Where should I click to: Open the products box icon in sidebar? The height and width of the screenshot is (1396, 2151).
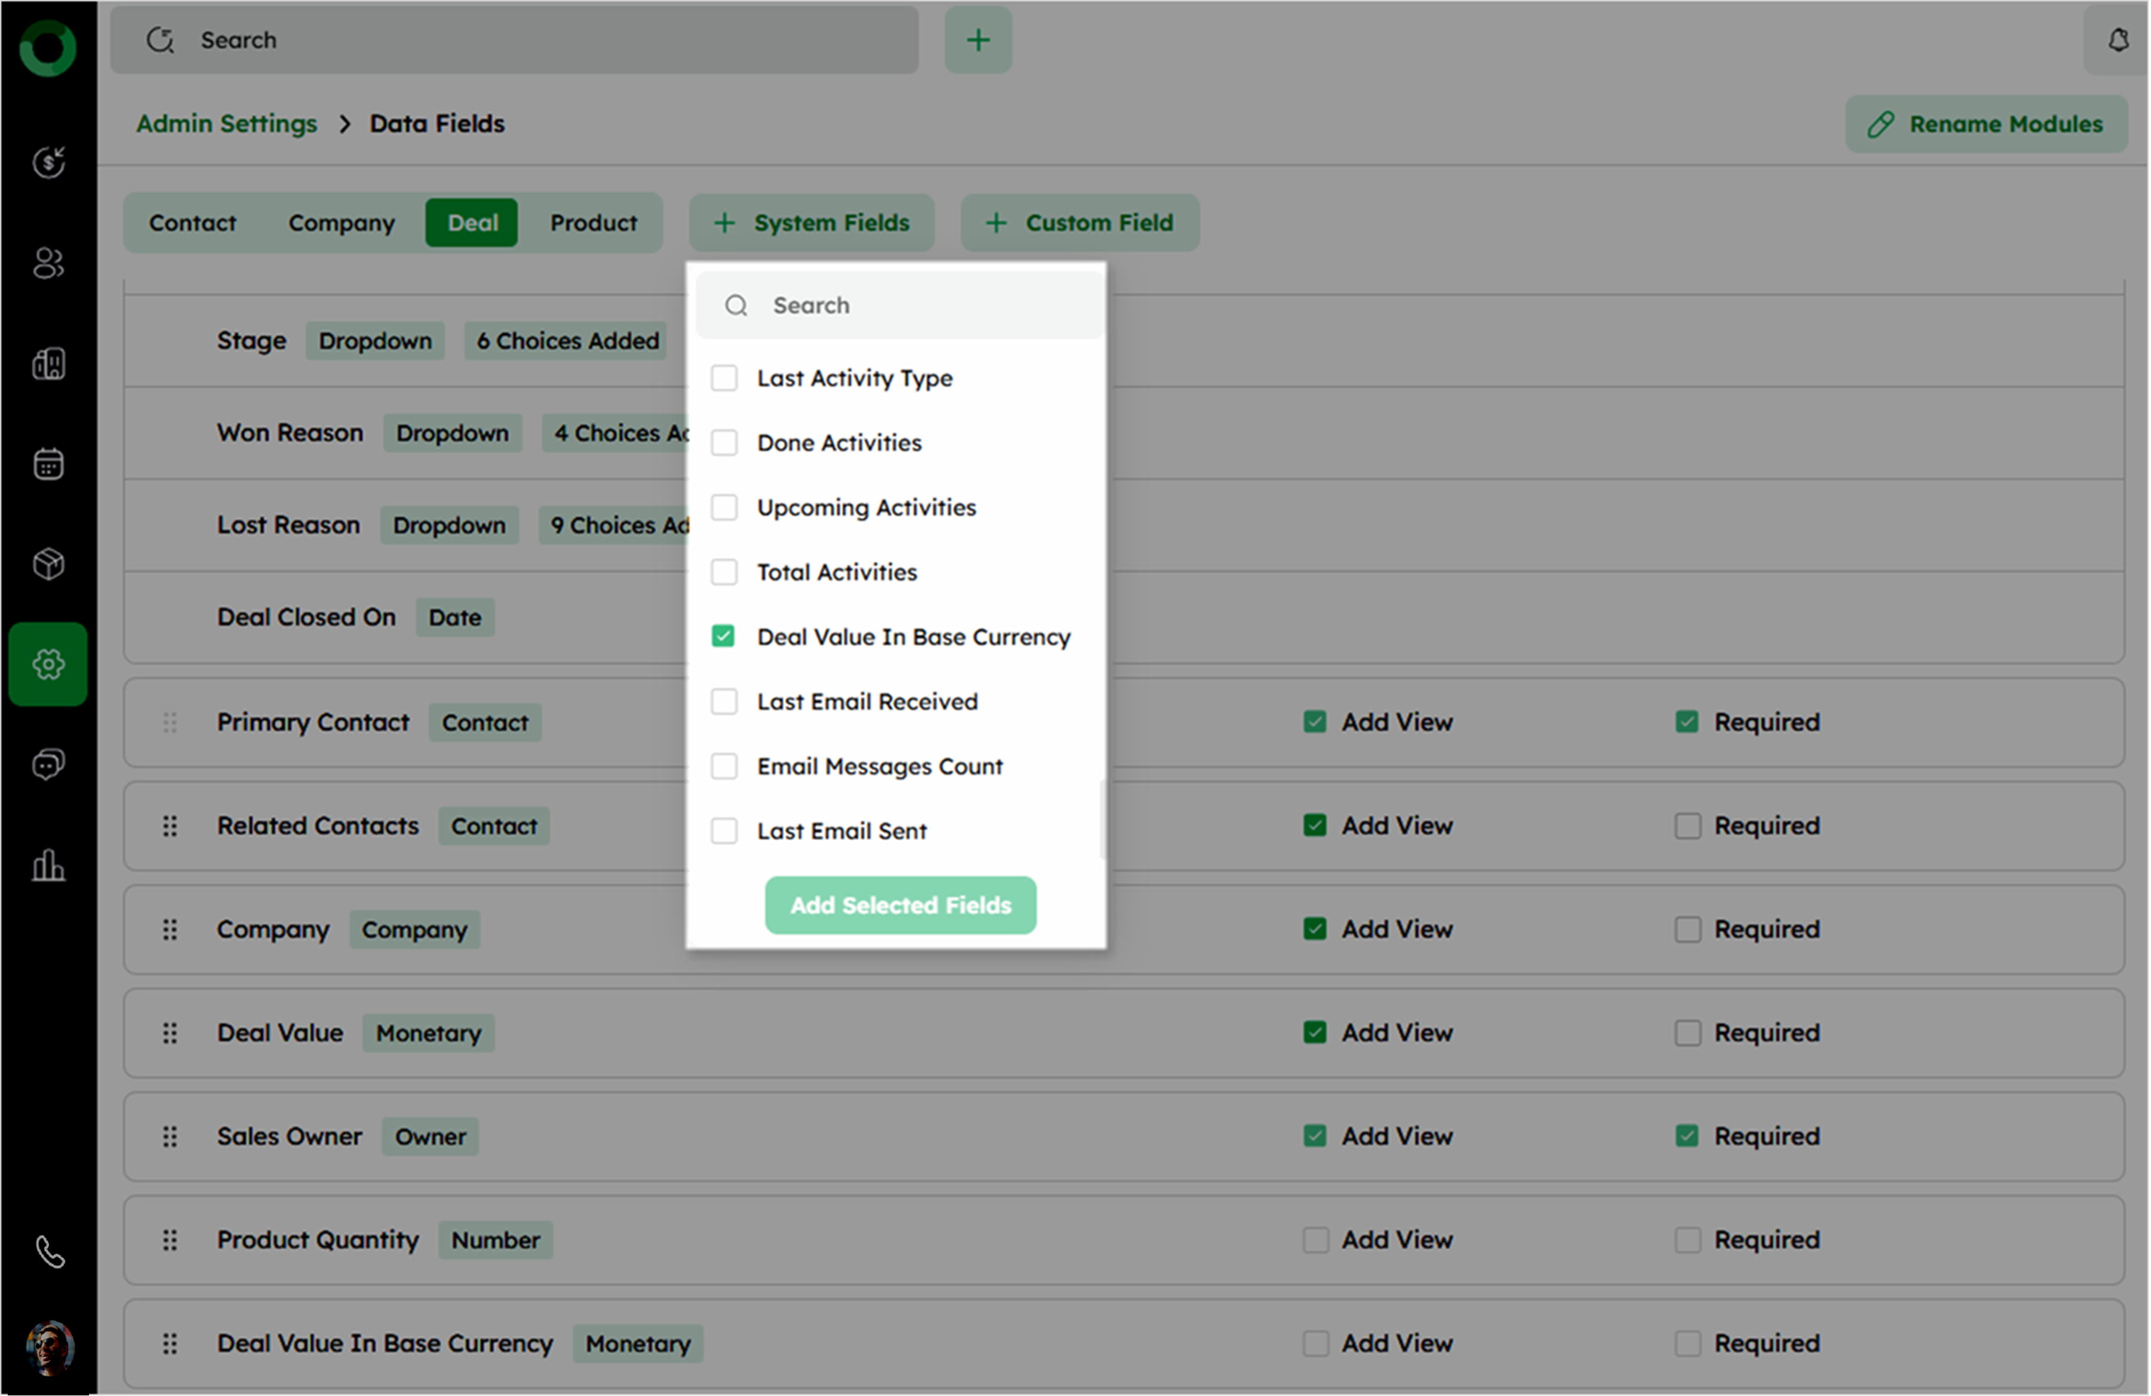coord(48,564)
